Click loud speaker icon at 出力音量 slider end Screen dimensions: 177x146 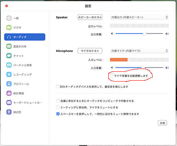(167, 34)
